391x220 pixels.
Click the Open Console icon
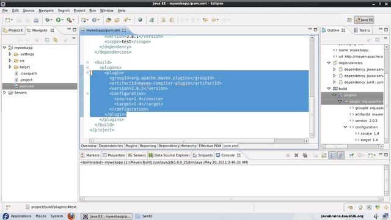click(x=371, y=155)
